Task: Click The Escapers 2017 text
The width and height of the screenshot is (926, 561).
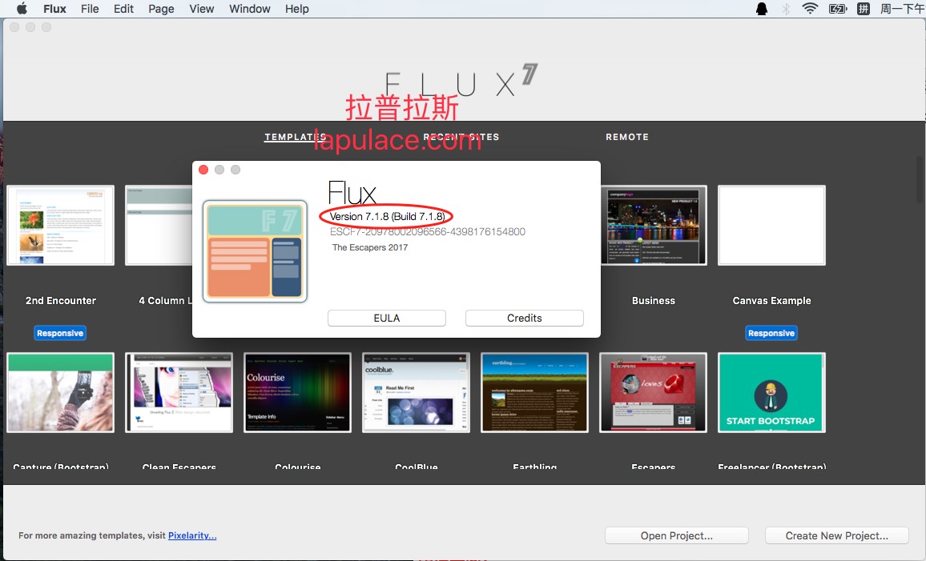Action: [x=370, y=248]
